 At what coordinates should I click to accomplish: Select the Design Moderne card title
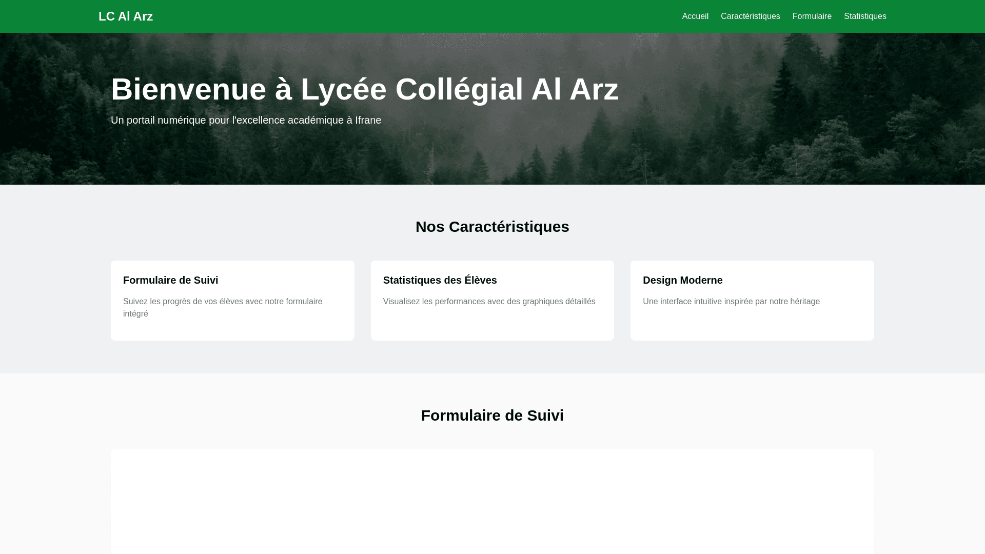click(x=682, y=280)
